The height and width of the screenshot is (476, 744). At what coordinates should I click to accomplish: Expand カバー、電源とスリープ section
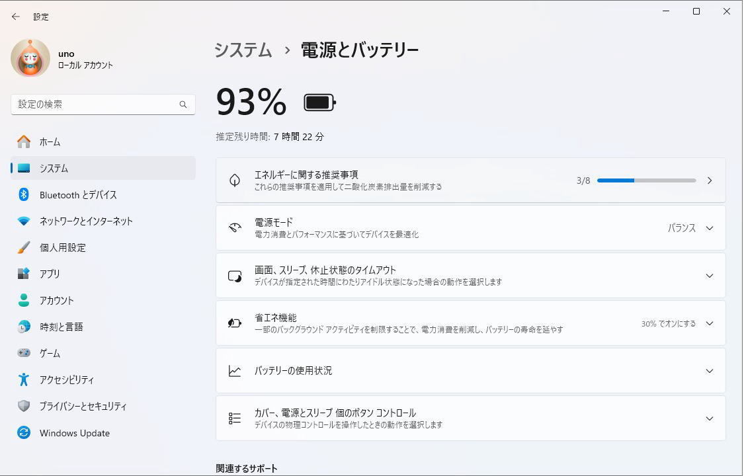tap(709, 418)
